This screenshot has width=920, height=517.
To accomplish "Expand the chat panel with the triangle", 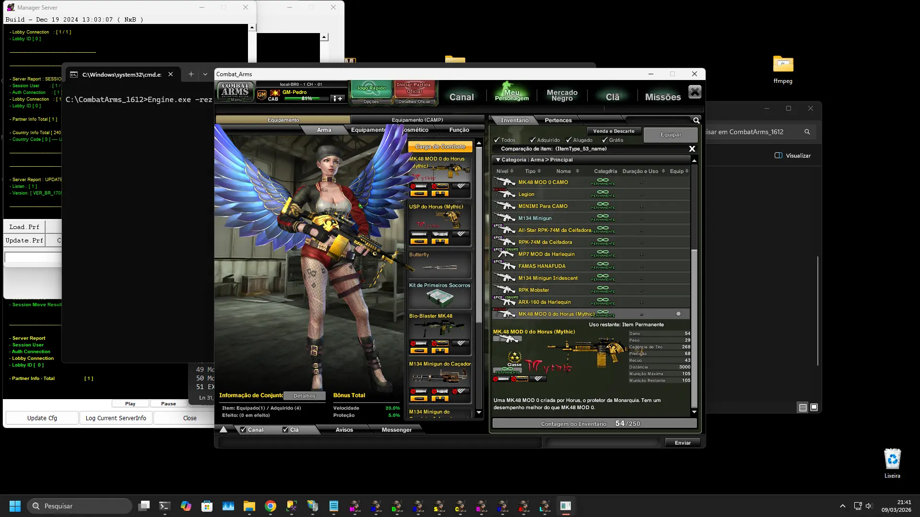I will click(x=224, y=429).
